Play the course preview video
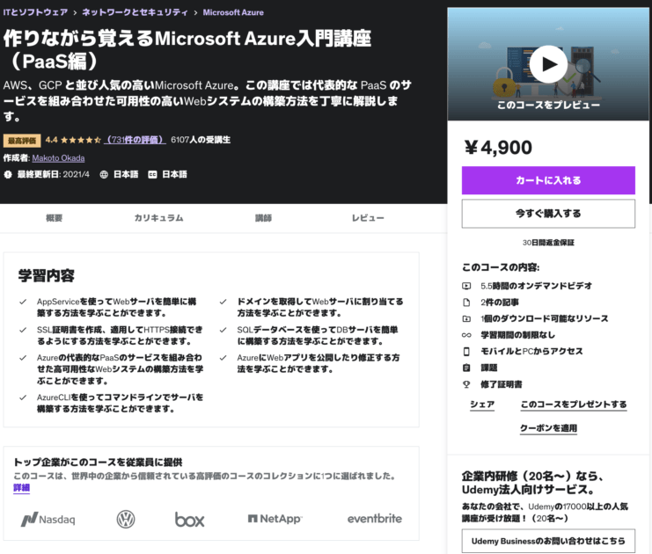This screenshot has height=554, width=652. [548, 64]
